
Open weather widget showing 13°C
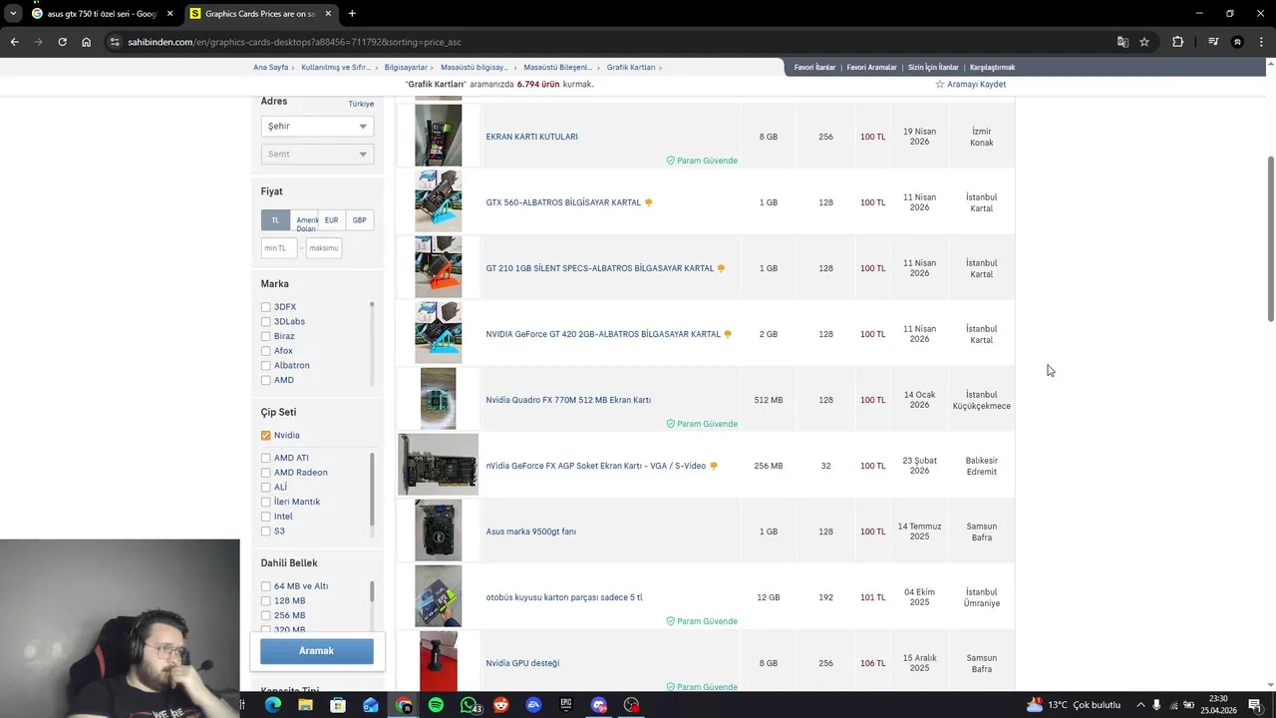(1074, 705)
